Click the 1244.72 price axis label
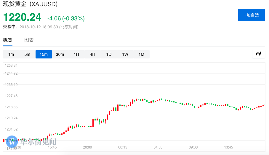Viewport: 269px width, 155px height. [x=11, y=74]
